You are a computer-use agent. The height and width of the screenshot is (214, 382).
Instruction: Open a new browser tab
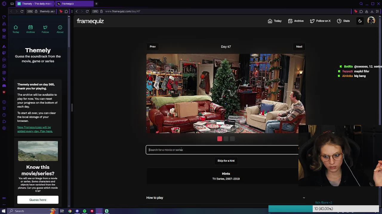point(96,4)
